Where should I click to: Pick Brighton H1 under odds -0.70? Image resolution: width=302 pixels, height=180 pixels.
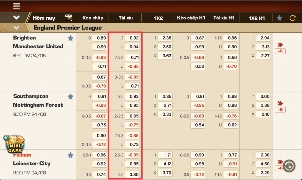point(230,66)
